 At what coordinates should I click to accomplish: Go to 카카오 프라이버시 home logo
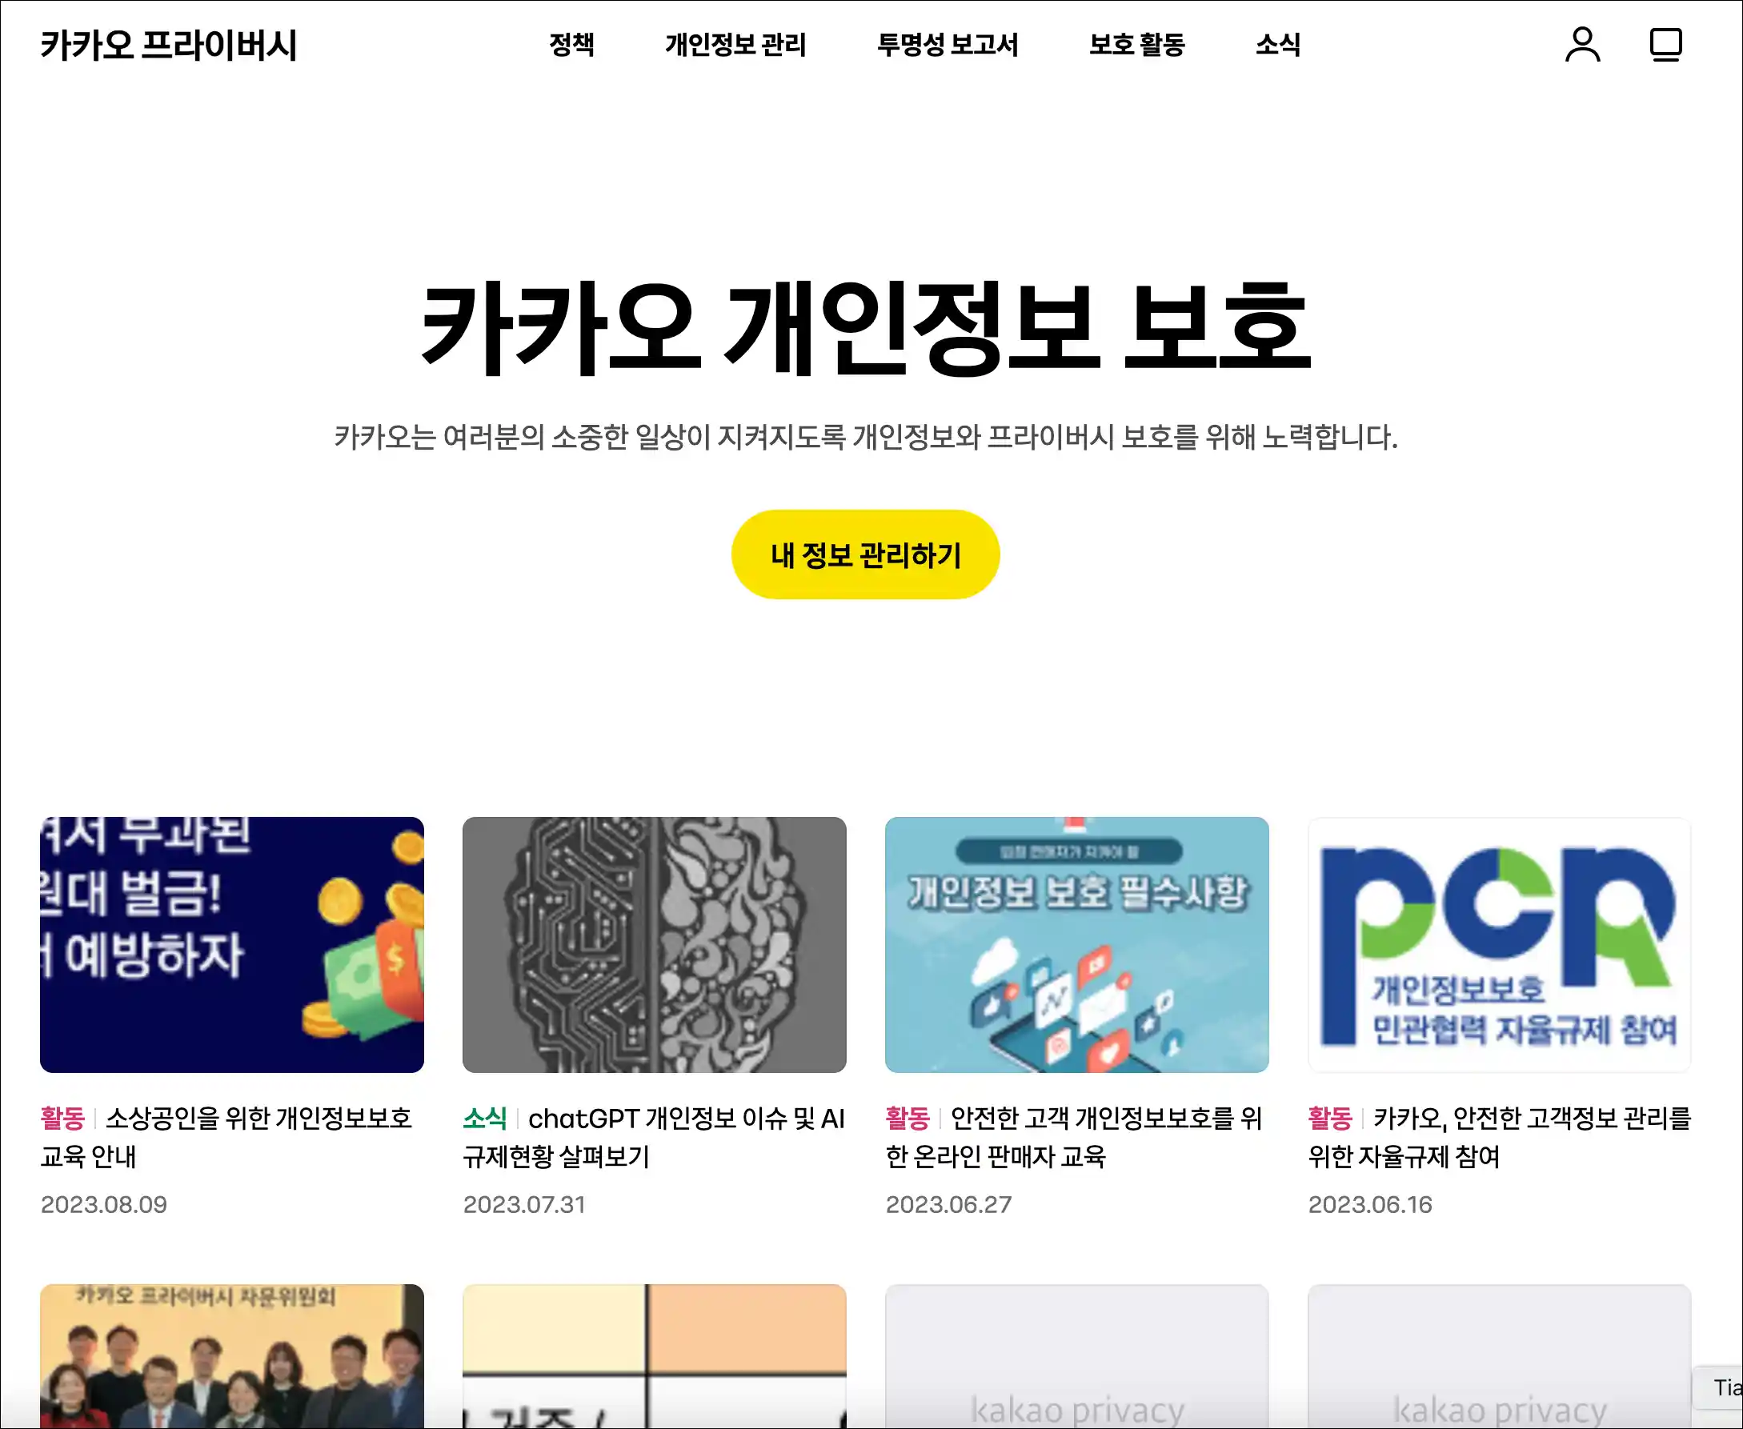[169, 46]
